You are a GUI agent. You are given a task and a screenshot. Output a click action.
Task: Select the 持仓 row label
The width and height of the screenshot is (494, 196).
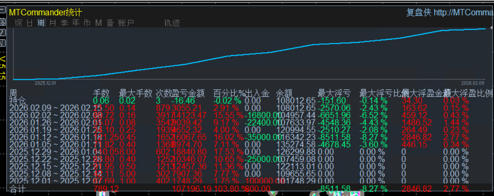(x=17, y=101)
